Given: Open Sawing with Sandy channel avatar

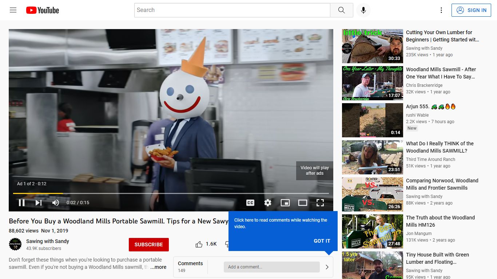Looking at the screenshot, I should tap(15, 244).
